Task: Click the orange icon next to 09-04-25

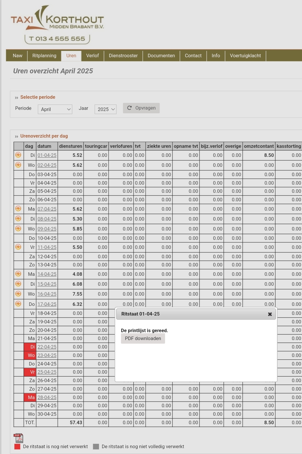Action: tap(18, 228)
